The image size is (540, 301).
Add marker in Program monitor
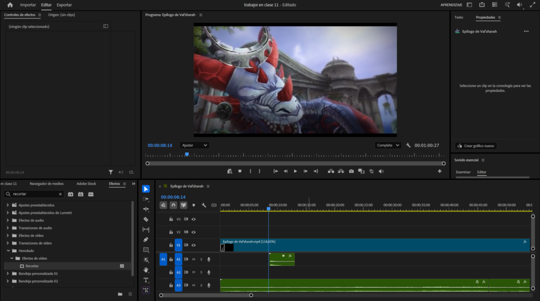(x=240, y=171)
